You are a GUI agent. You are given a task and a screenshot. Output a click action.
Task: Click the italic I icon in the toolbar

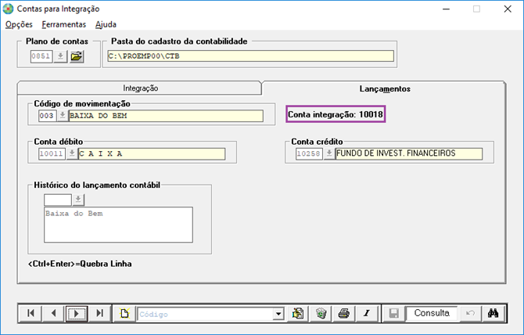tap(367, 313)
